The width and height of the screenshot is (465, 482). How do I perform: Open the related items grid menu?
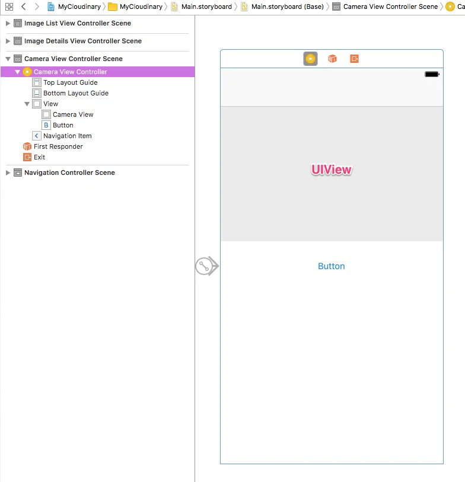pos(9,7)
